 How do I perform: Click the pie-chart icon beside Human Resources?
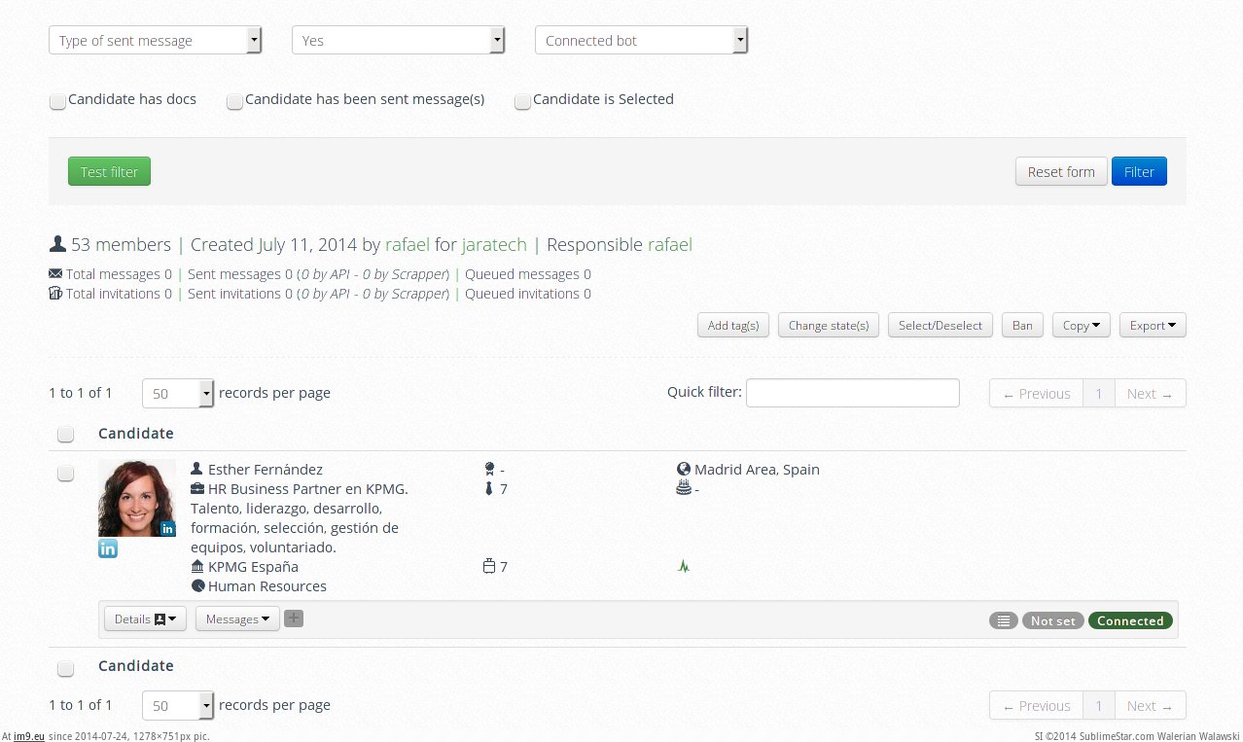point(197,585)
